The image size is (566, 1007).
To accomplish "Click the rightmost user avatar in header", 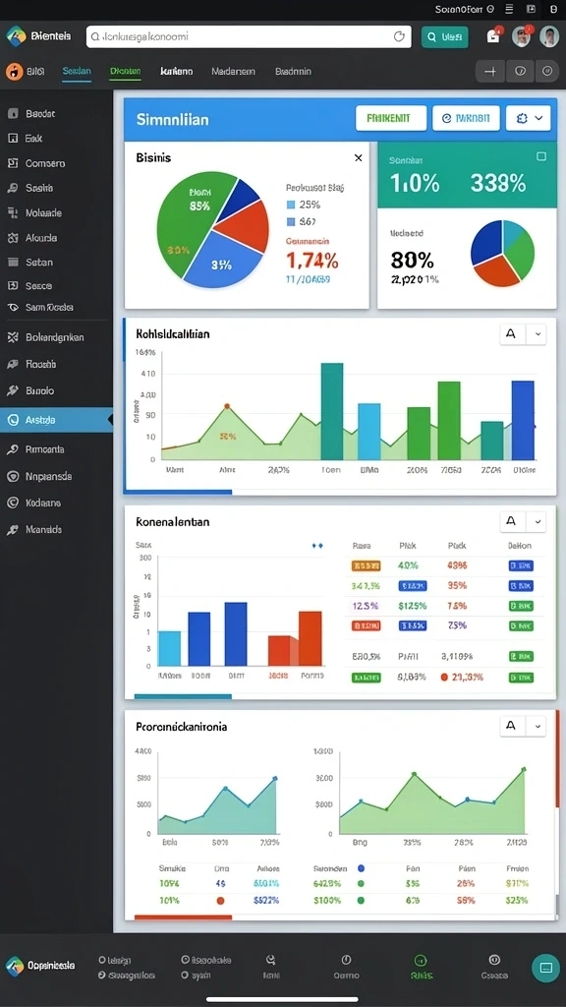I will (x=549, y=36).
